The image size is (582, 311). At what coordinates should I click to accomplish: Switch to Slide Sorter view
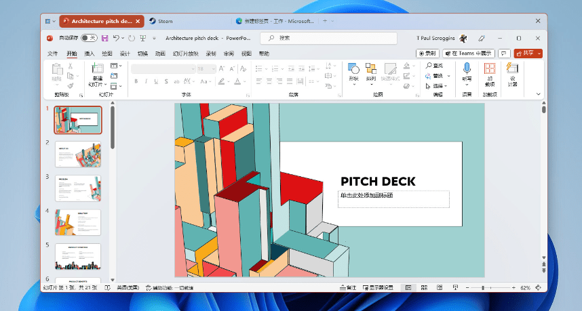(x=424, y=287)
